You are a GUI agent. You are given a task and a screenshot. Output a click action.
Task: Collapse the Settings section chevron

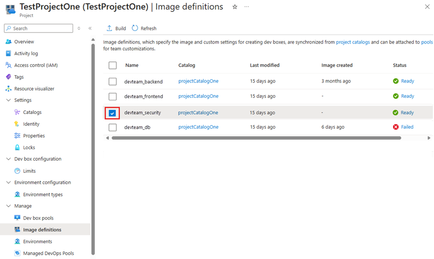coord(8,100)
